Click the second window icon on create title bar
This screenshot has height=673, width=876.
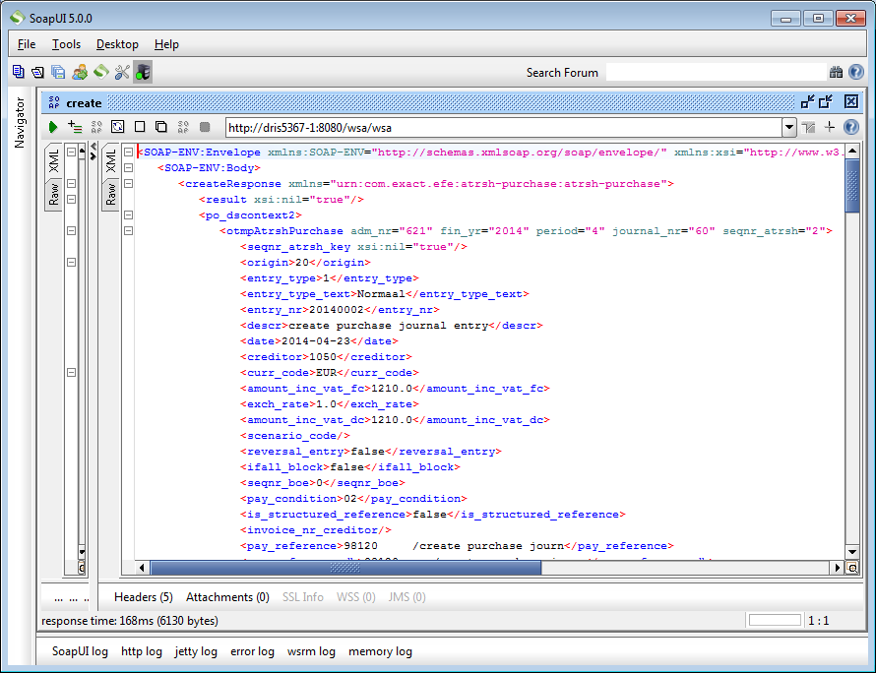click(x=826, y=101)
